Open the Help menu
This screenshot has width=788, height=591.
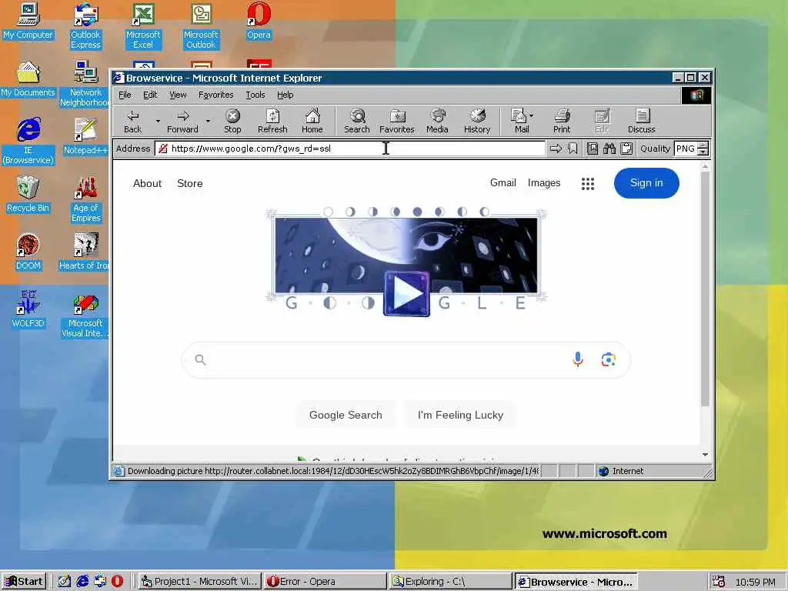pos(285,95)
